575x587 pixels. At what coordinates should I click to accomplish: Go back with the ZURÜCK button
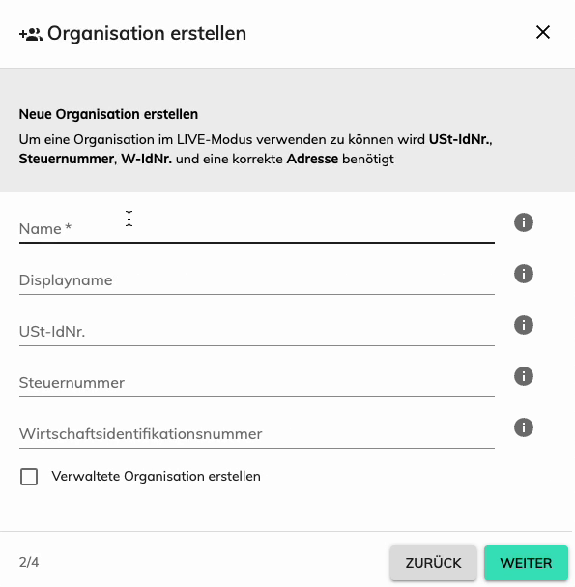click(433, 563)
